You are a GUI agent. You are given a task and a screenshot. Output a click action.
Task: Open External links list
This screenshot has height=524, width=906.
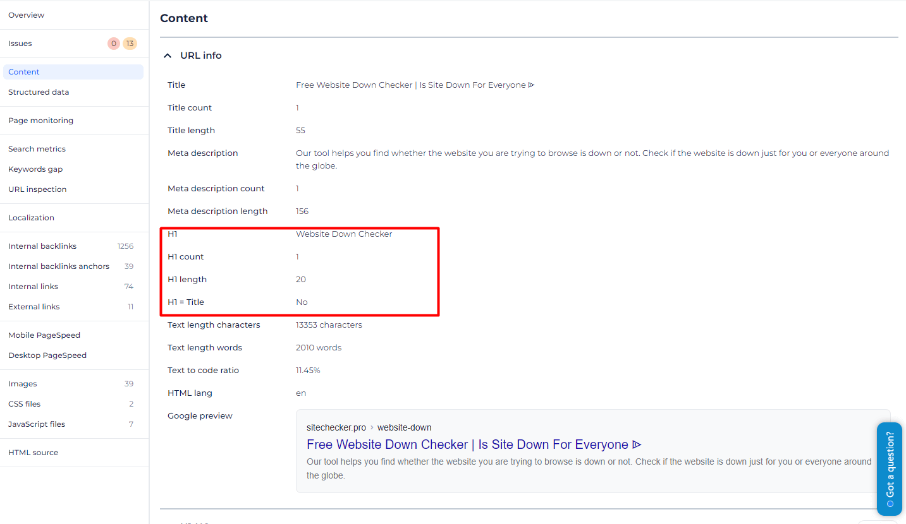[x=34, y=307]
